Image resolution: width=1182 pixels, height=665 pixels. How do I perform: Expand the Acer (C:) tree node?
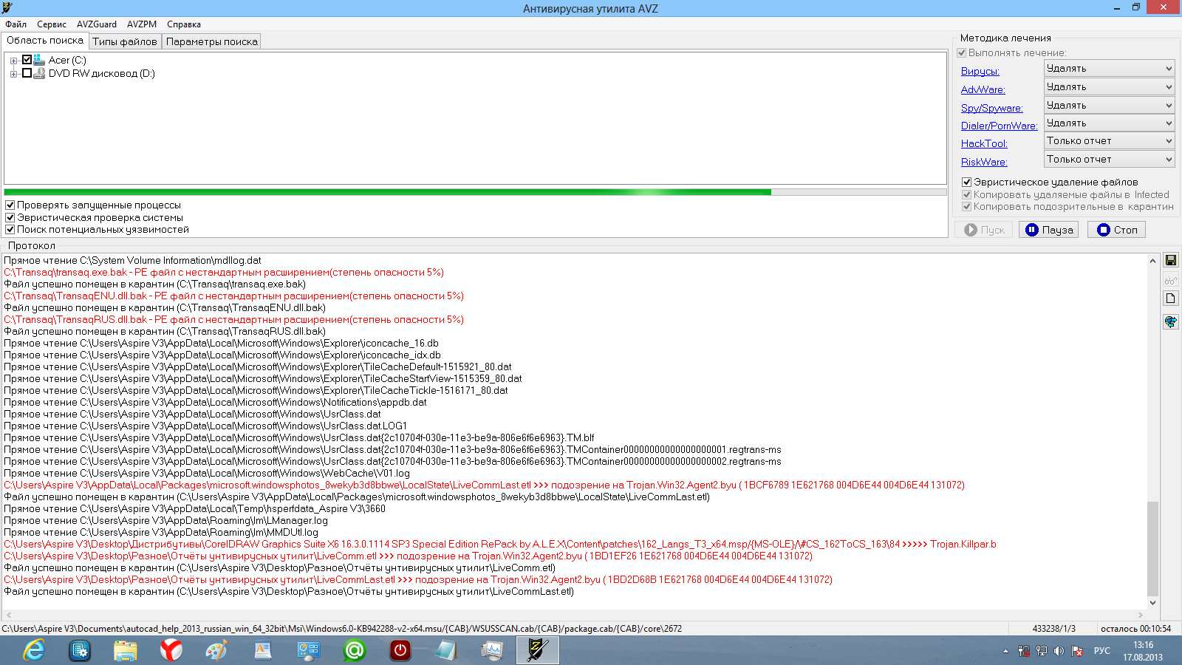pos(13,61)
